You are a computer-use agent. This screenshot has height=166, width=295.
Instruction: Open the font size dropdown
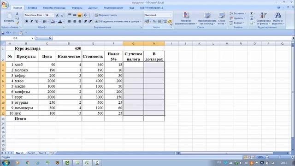pos(53,15)
